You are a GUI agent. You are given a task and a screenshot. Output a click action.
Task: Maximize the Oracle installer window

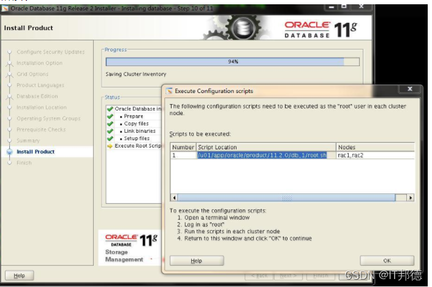[344, 6]
